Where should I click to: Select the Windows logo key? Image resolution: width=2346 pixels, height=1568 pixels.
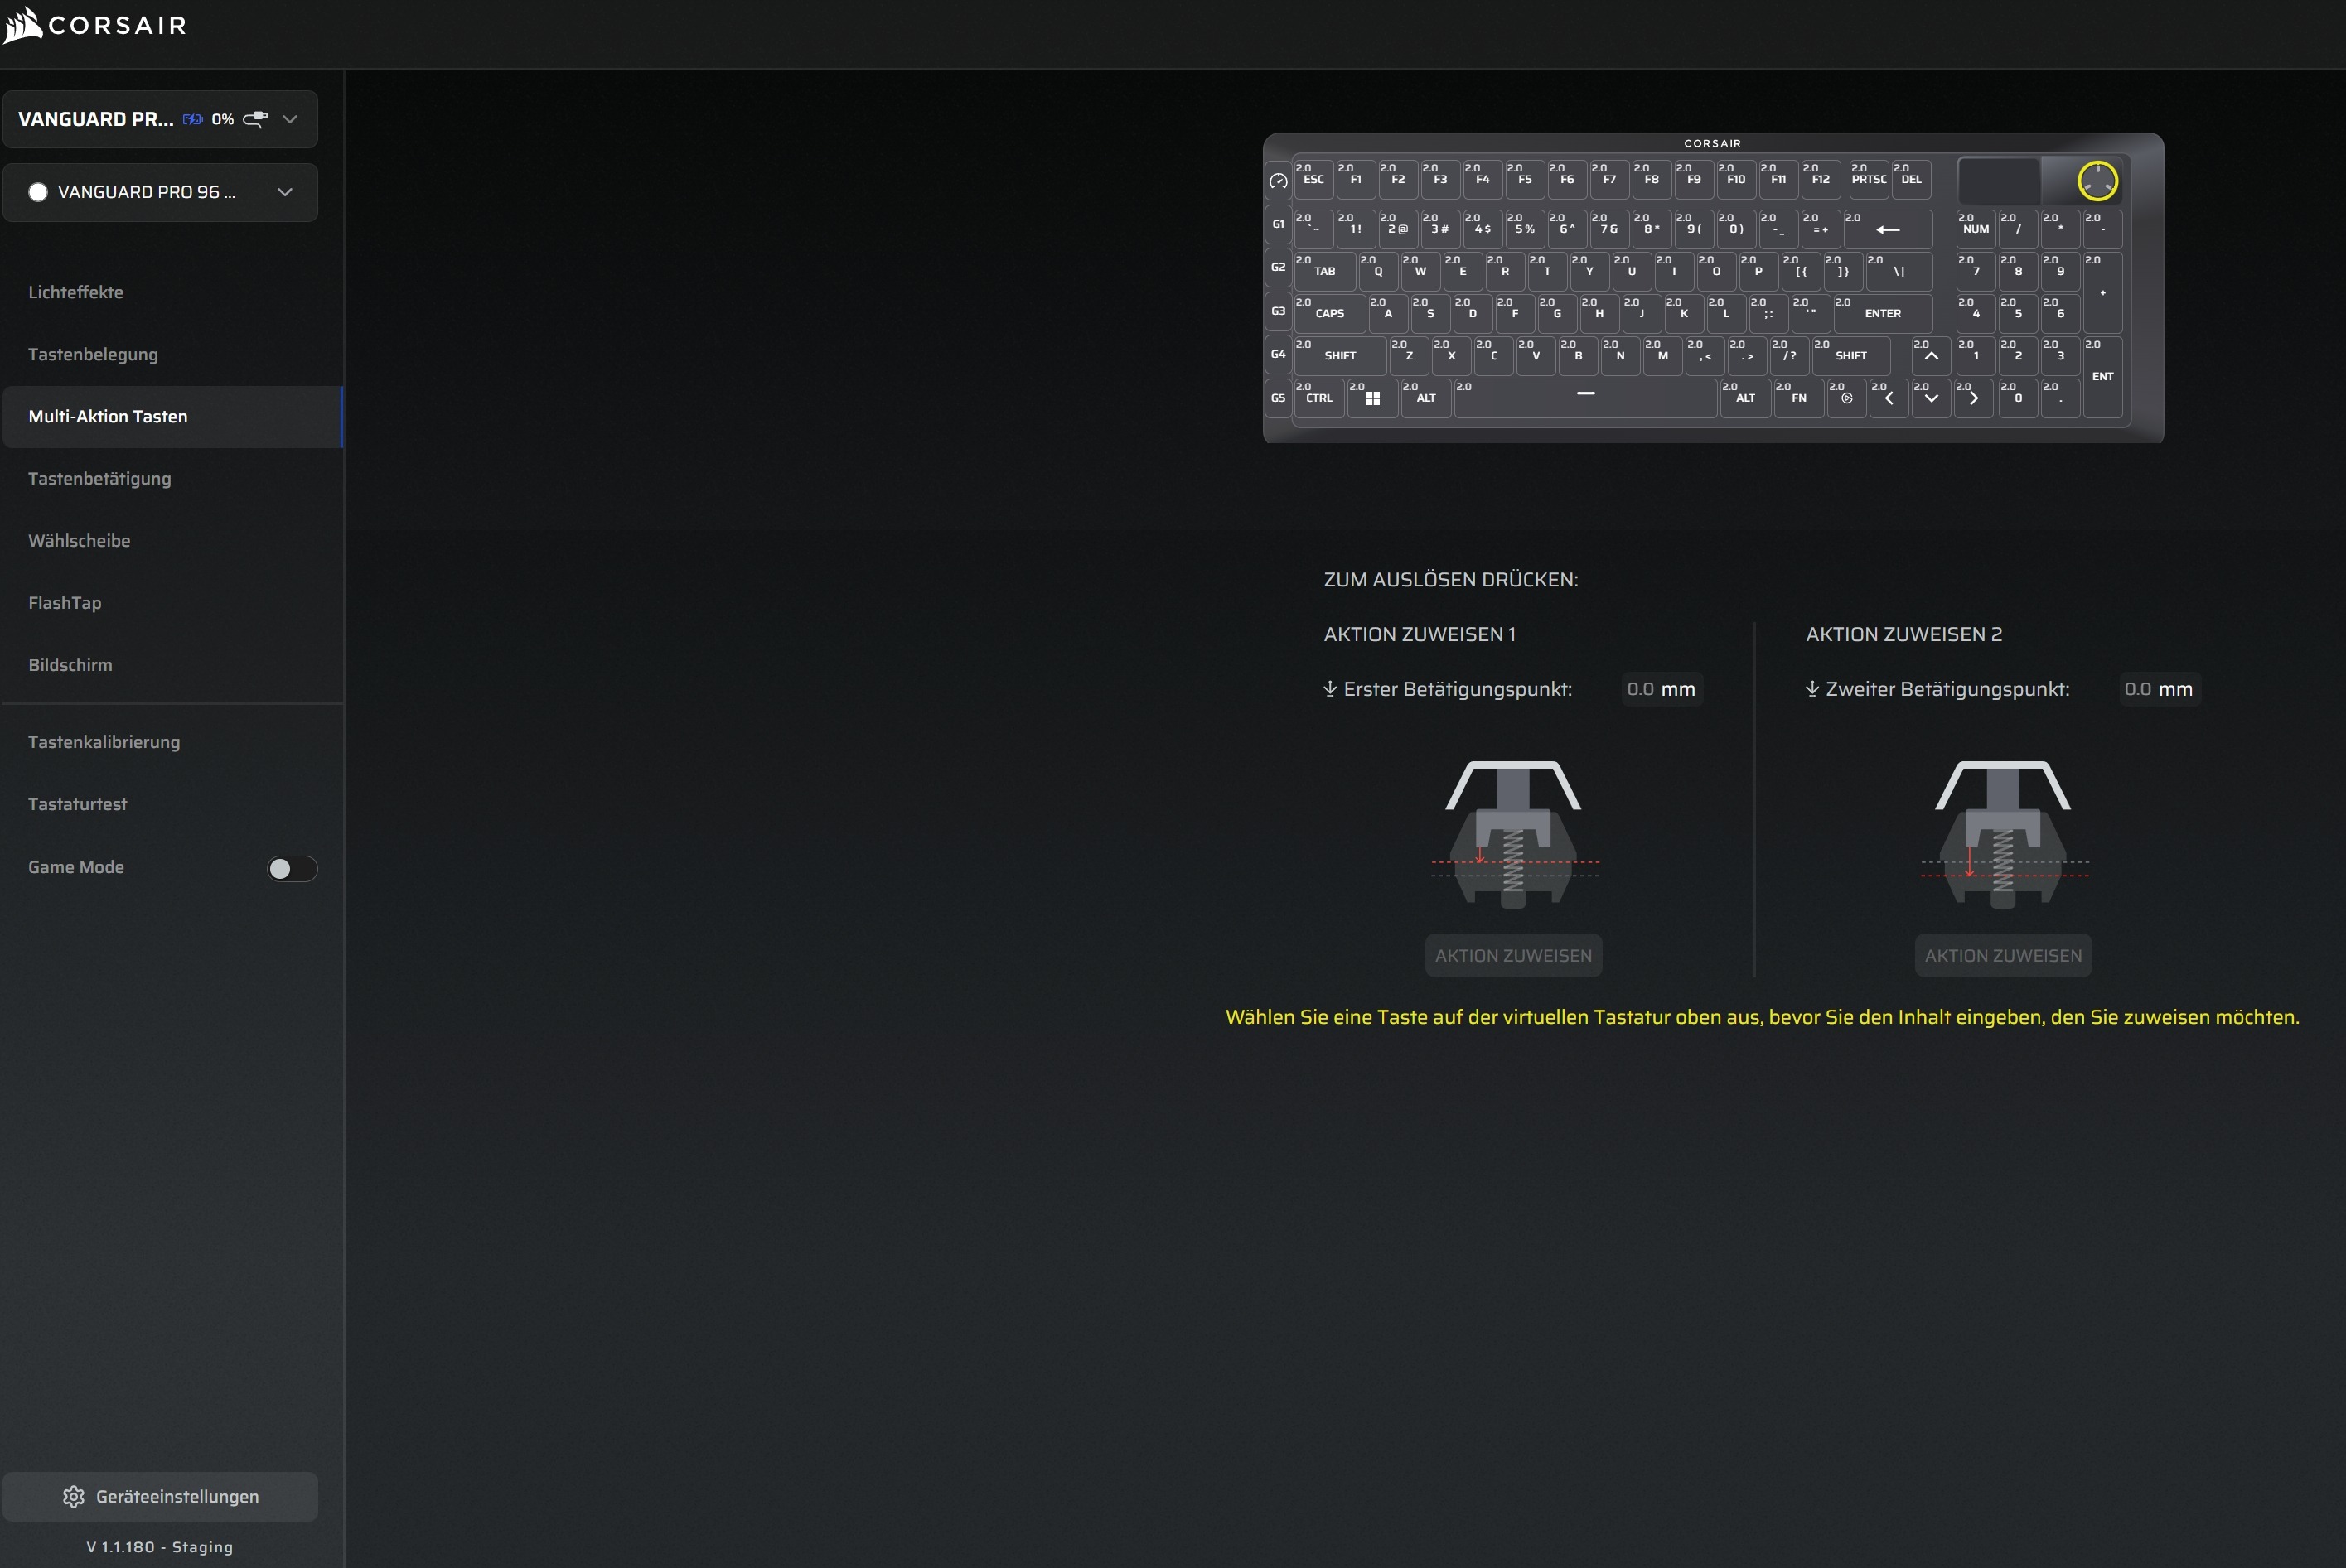coord(1372,398)
